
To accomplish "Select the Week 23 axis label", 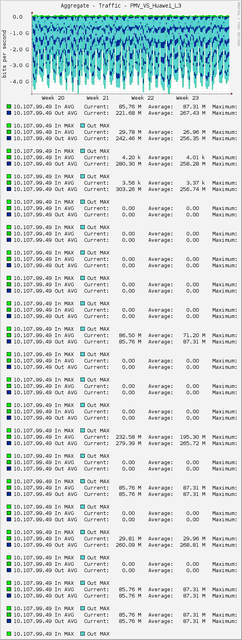I will click(x=187, y=98).
